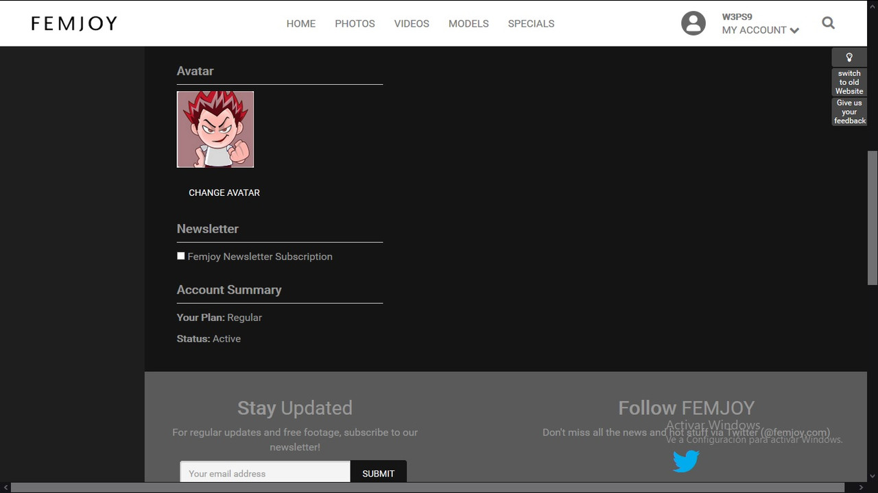Open the search magnifier icon

829,23
